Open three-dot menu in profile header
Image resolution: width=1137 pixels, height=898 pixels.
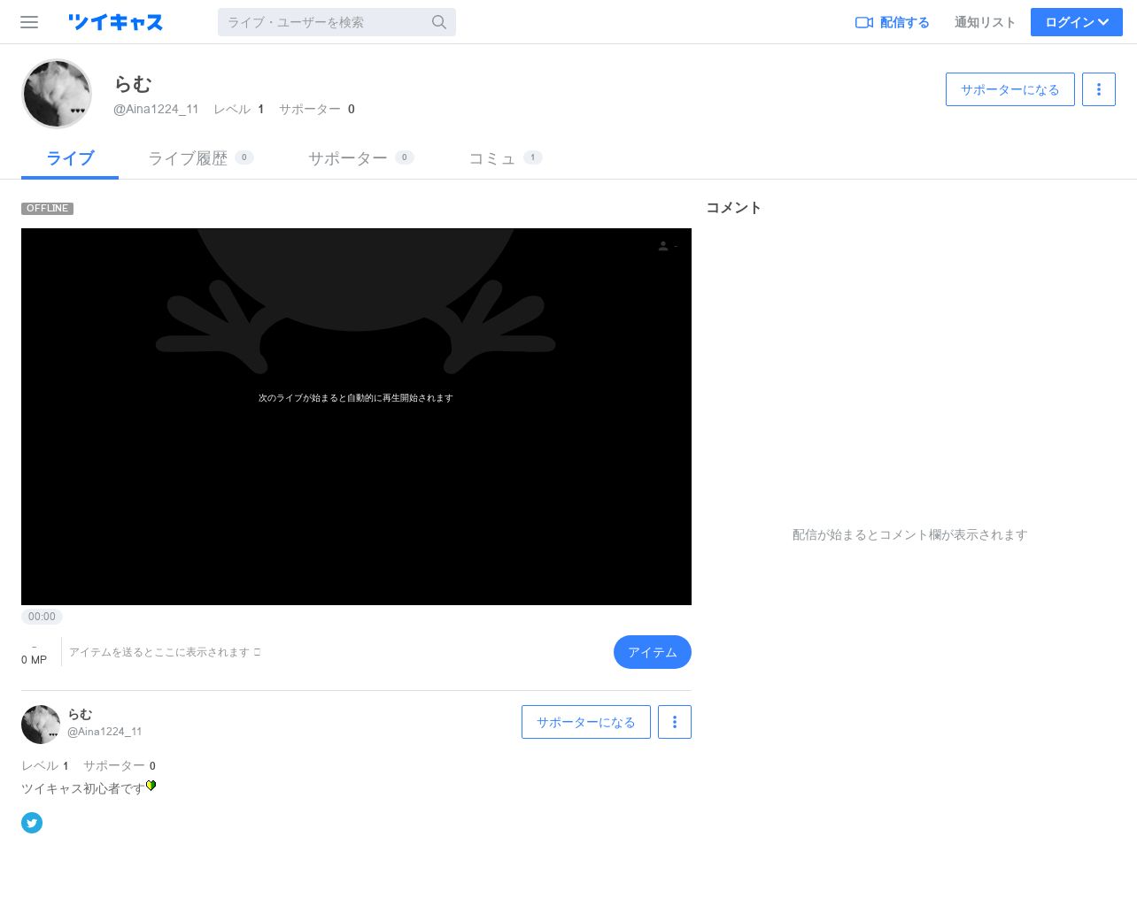(x=1099, y=89)
